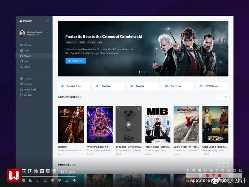Open the MIB International poster
The height and width of the screenshot is (187, 249).
158,125
